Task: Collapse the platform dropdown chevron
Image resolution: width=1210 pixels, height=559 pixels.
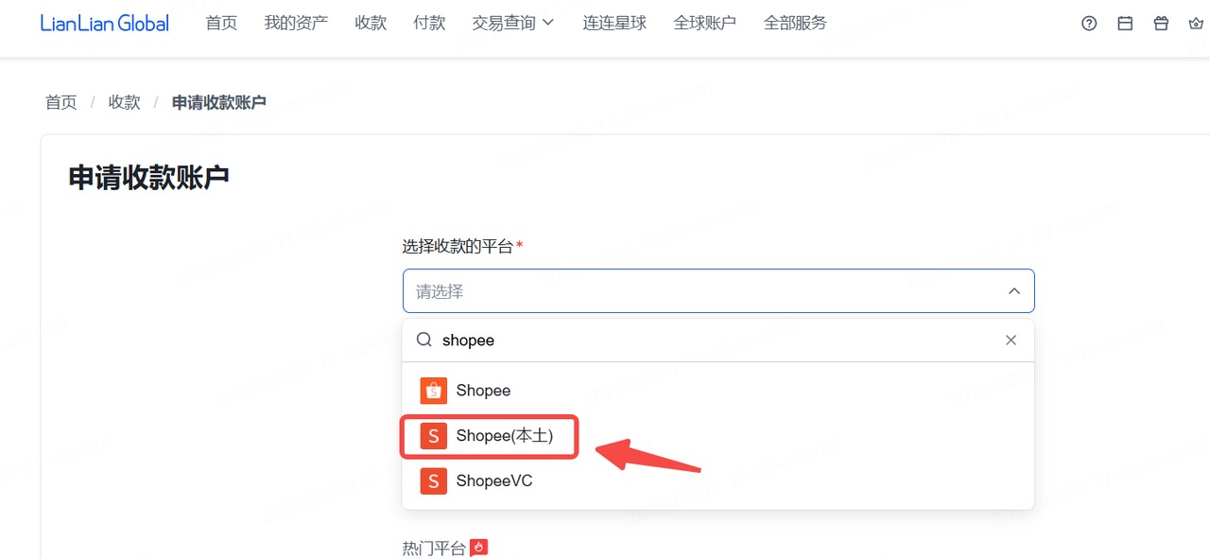Action: point(1014,291)
